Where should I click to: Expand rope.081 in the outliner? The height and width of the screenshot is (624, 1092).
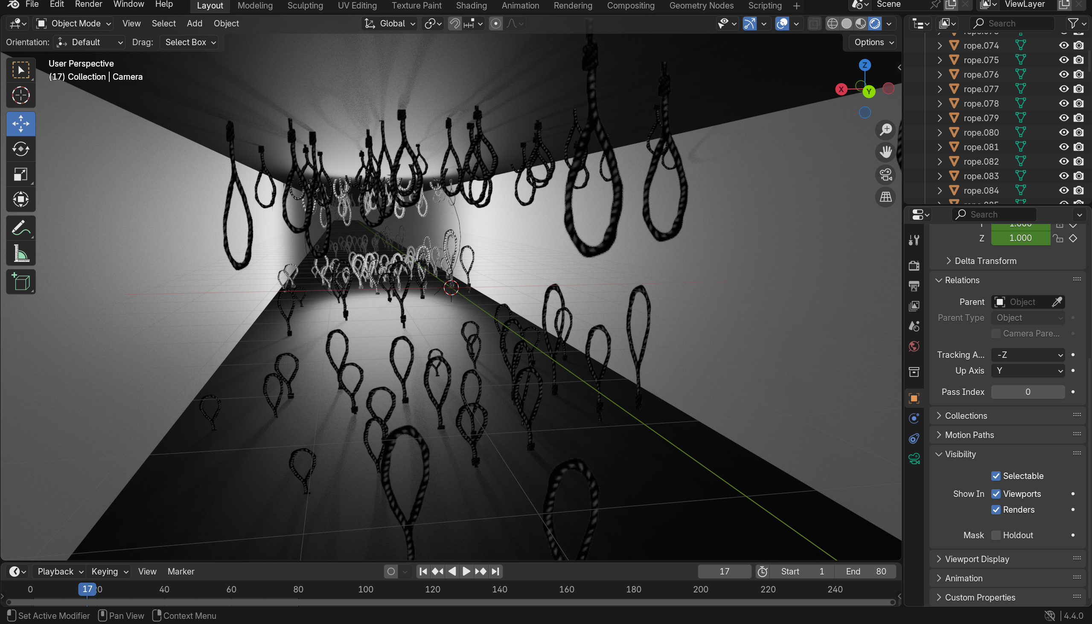(x=939, y=147)
